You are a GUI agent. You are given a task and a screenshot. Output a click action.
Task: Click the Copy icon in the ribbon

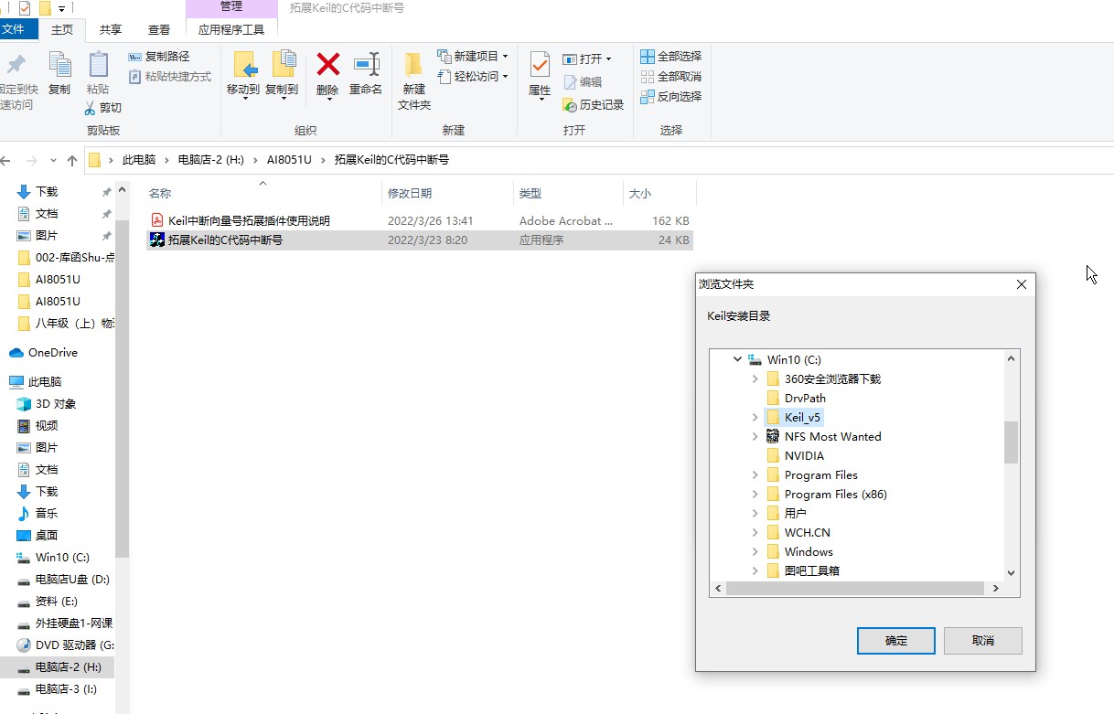pyautogui.click(x=59, y=73)
